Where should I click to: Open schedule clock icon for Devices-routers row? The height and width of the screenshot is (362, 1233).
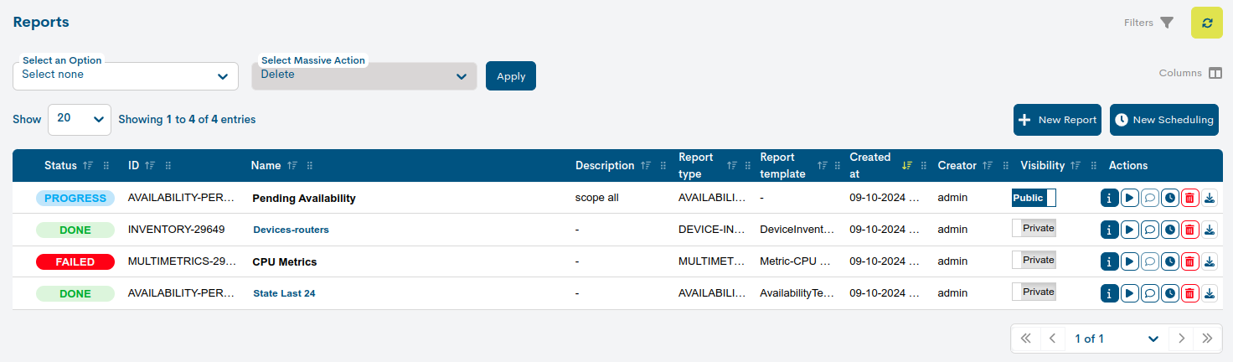(x=1169, y=230)
